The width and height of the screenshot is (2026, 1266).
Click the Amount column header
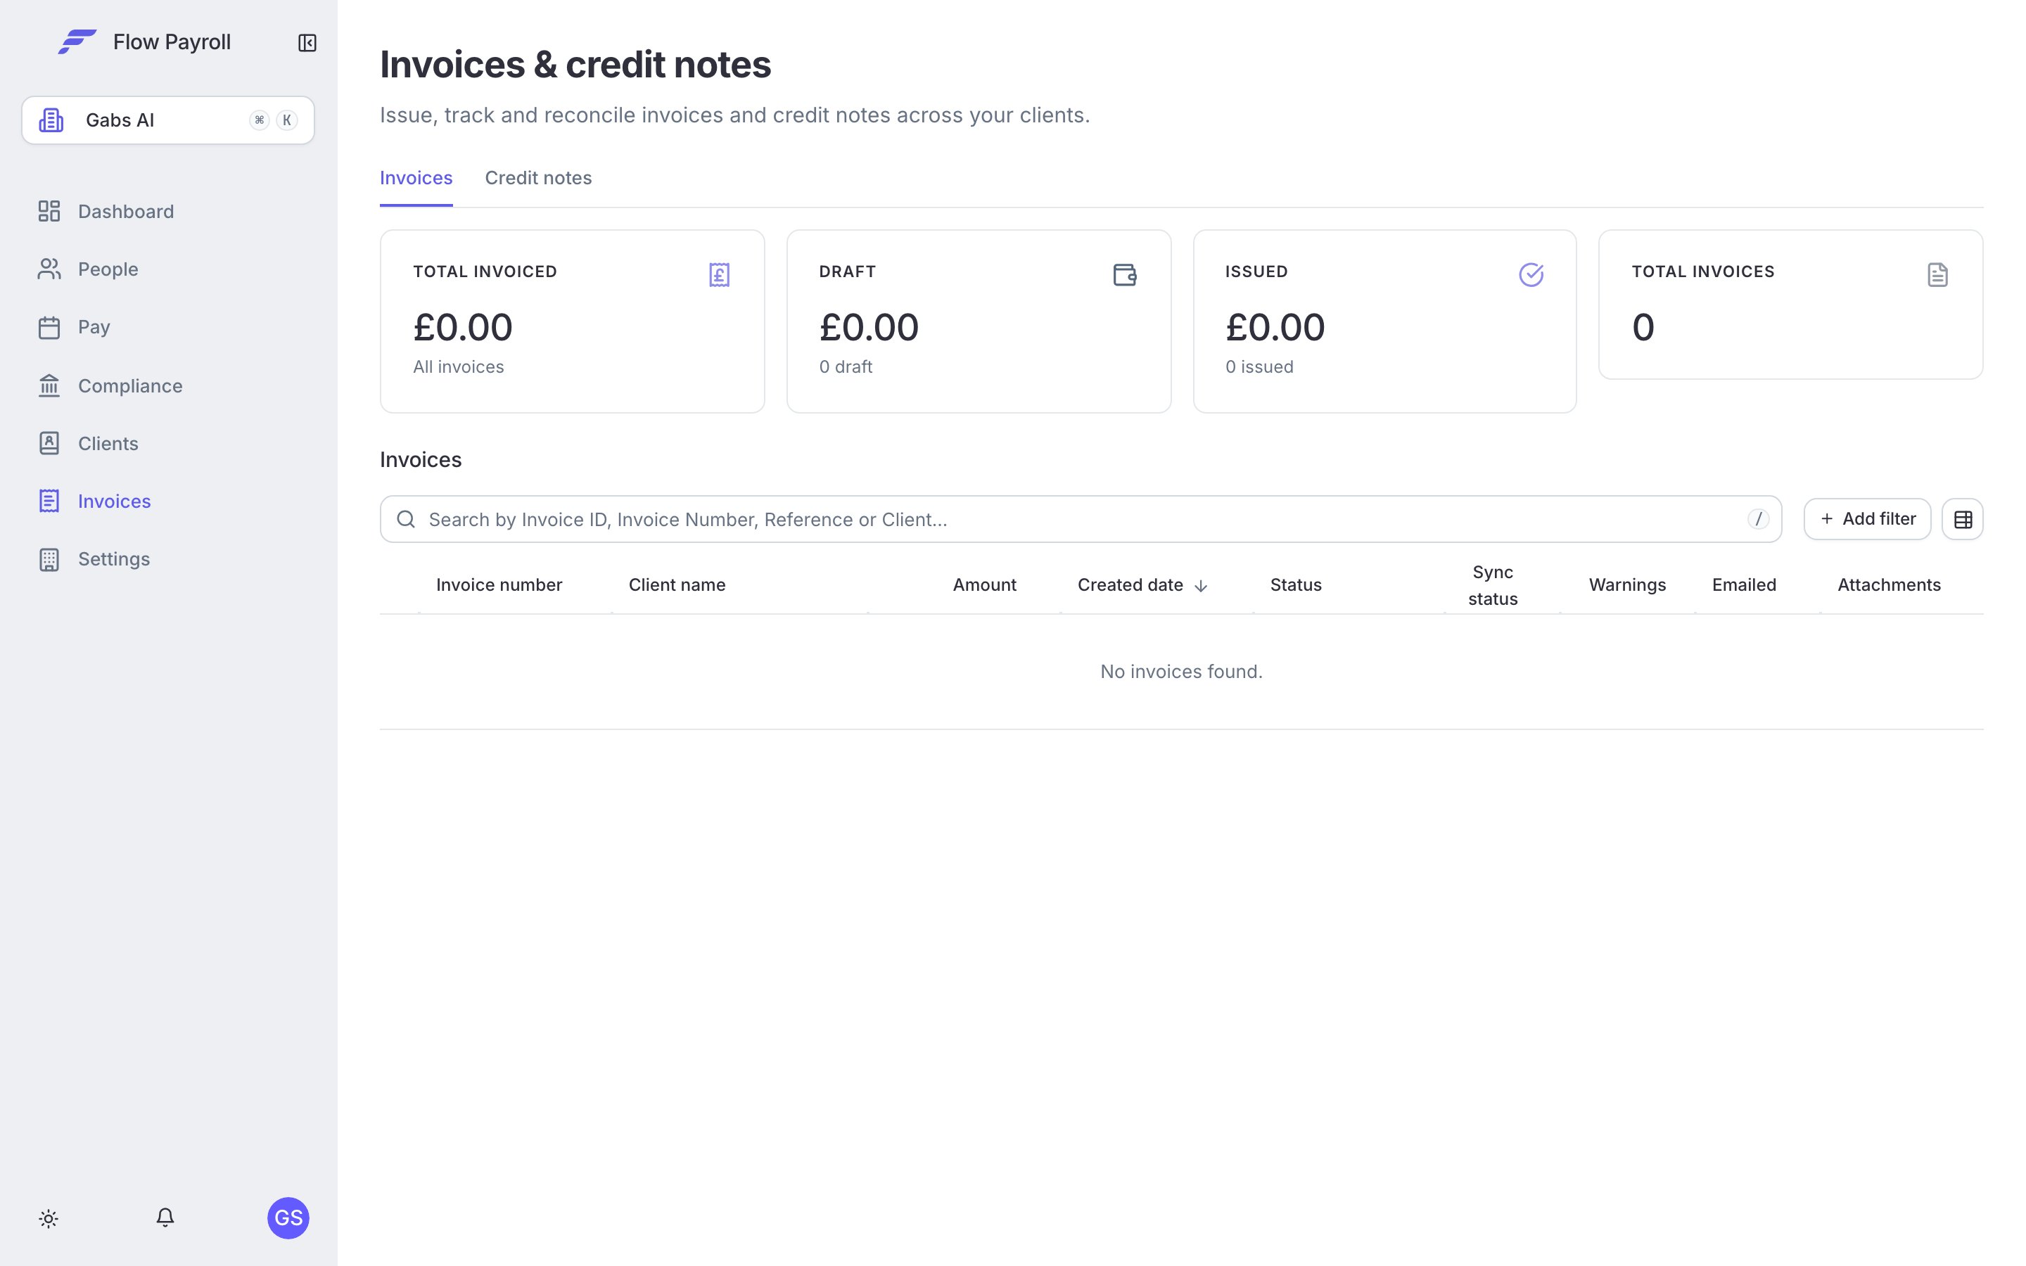tap(985, 584)
